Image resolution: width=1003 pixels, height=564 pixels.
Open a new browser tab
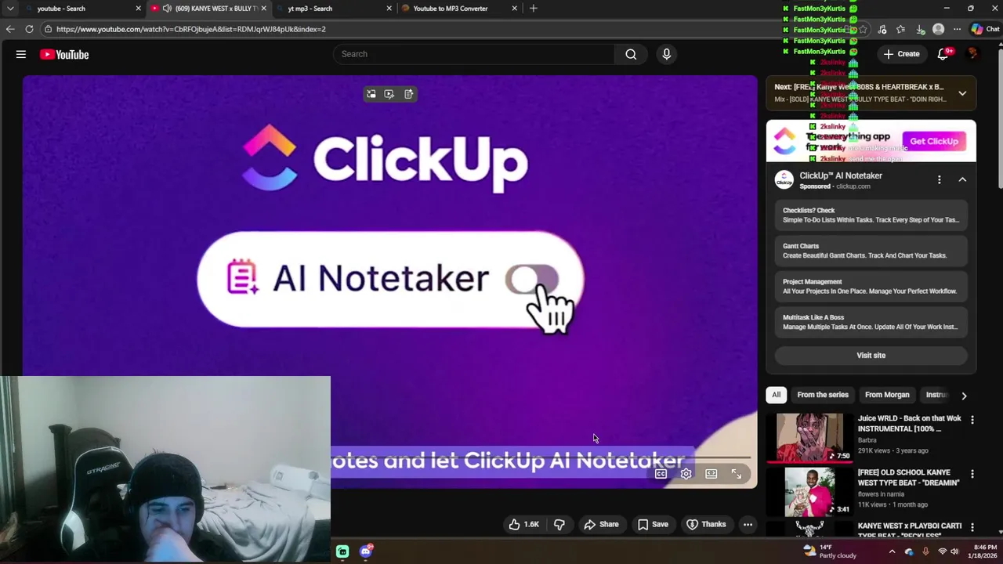[x=534, y=9]
